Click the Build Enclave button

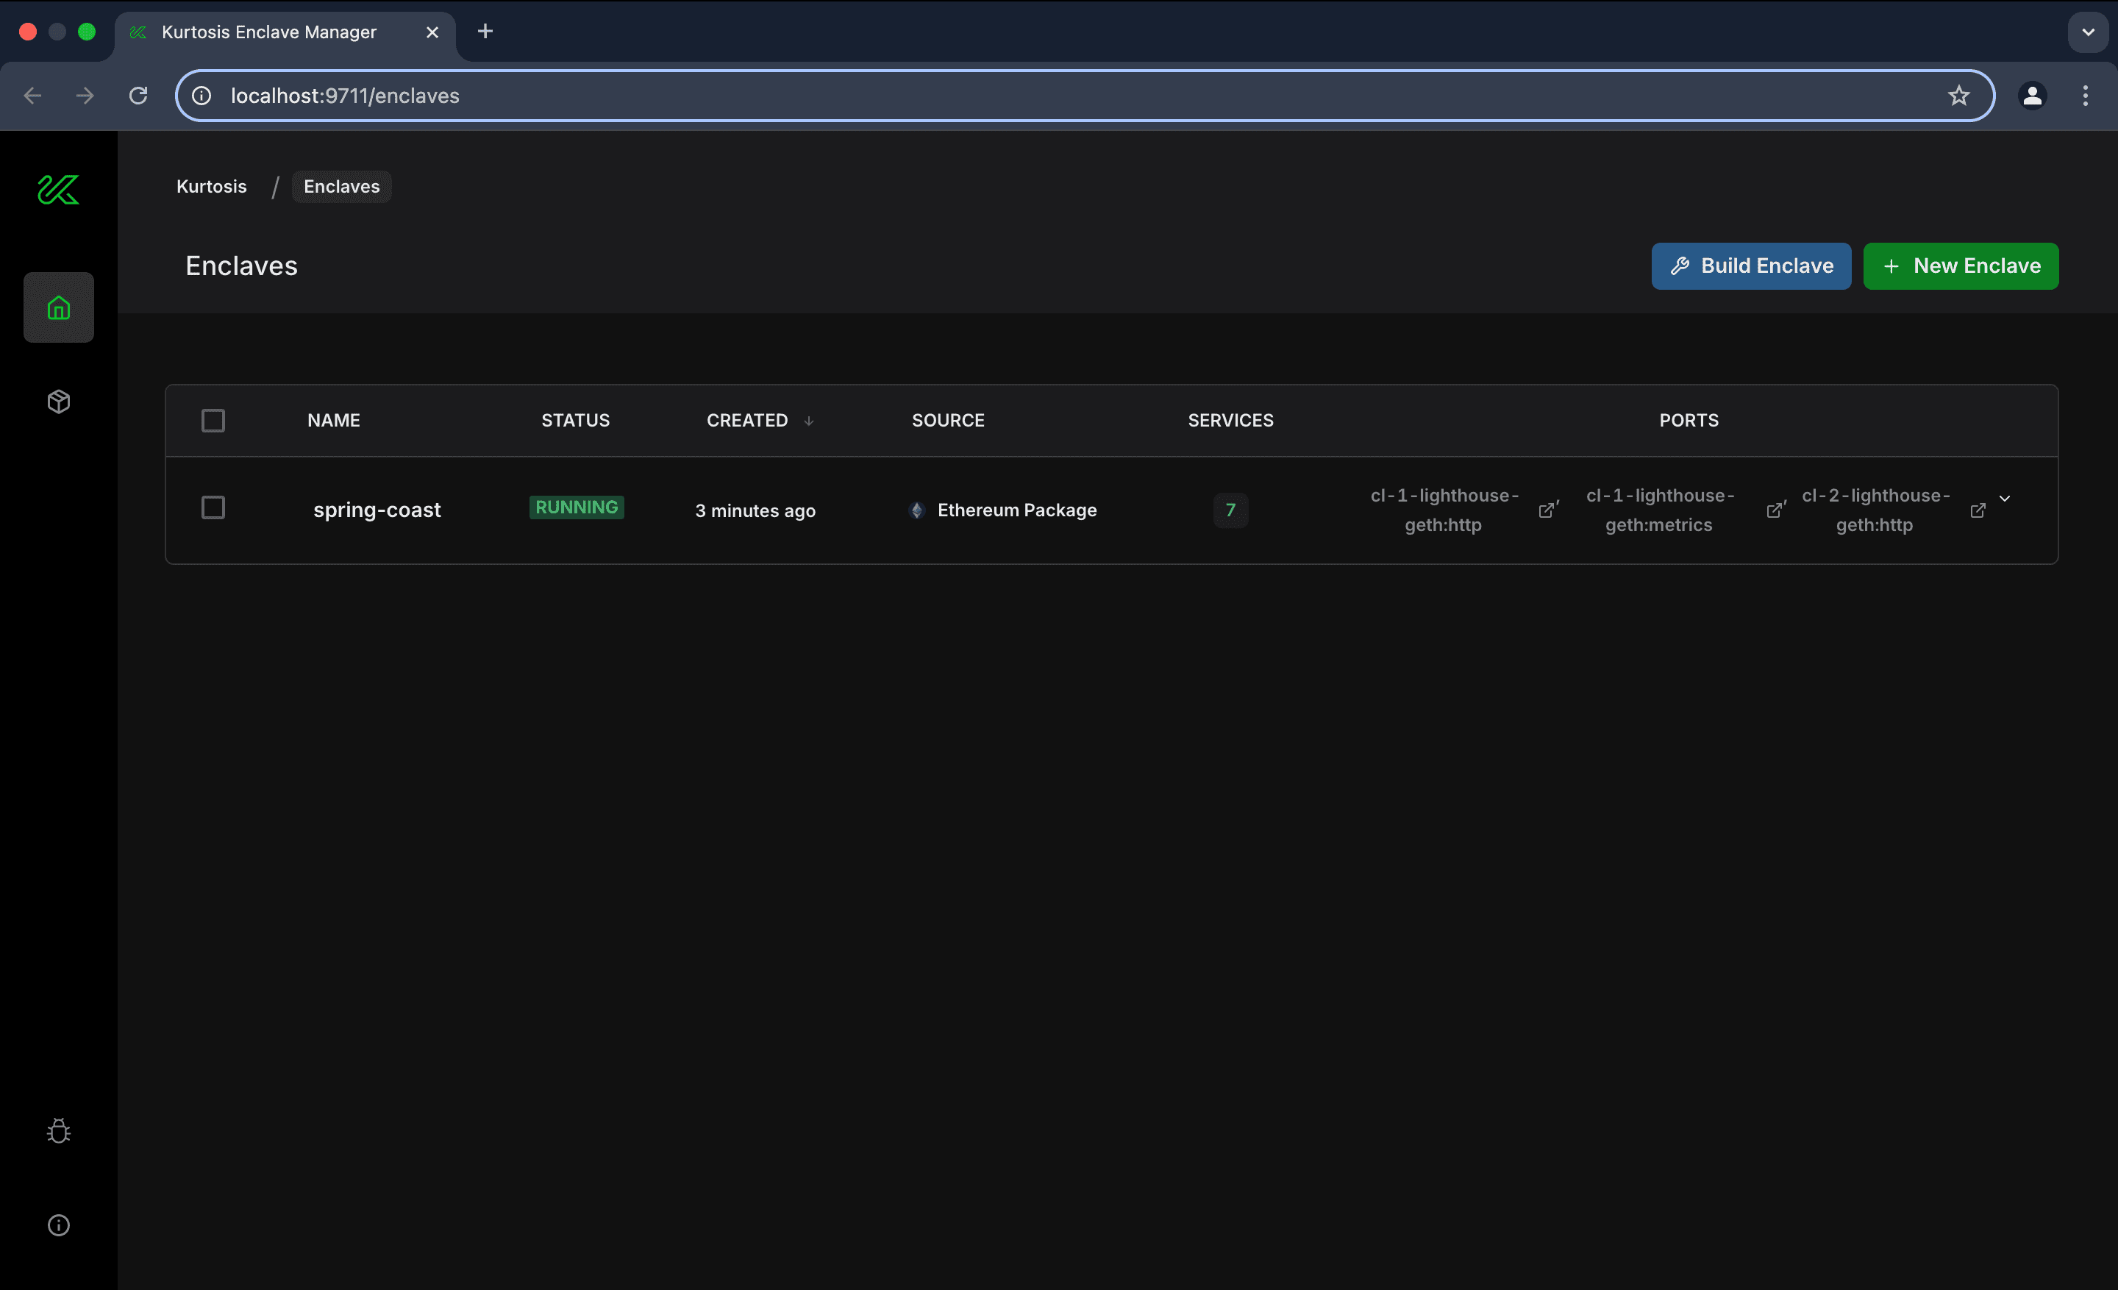[x=1751, y=266]
